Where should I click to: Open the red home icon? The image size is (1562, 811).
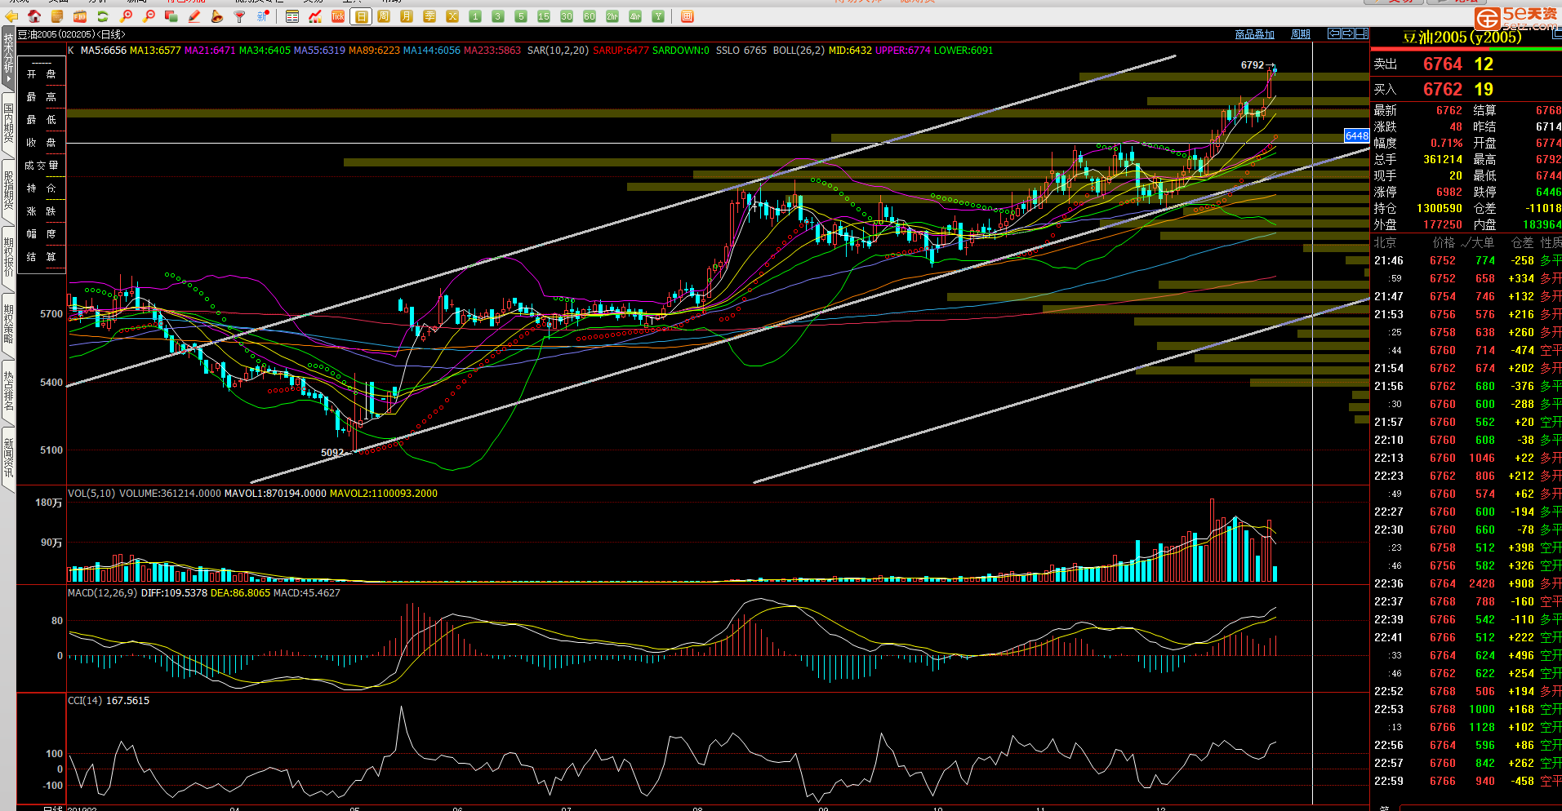coord(34,16)
